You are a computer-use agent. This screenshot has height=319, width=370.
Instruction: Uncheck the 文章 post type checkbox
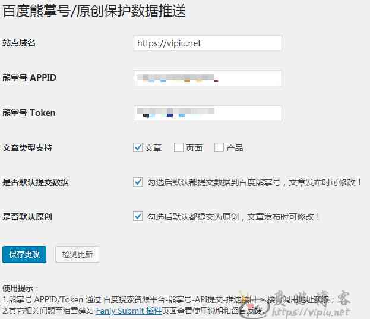click(138, 147)
